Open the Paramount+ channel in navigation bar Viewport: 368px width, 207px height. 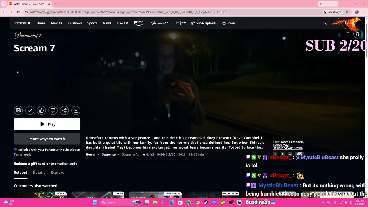tap(160, 23)
